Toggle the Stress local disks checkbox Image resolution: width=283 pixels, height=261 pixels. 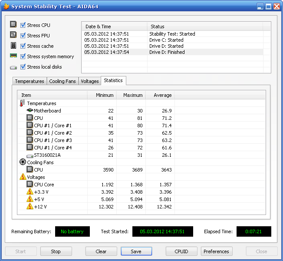point(23,67)
